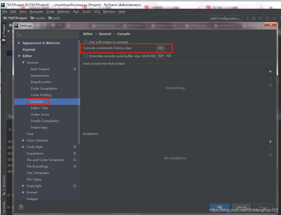
Task: Select Gutter Icons settings page
Action: (x=40, y=115)
